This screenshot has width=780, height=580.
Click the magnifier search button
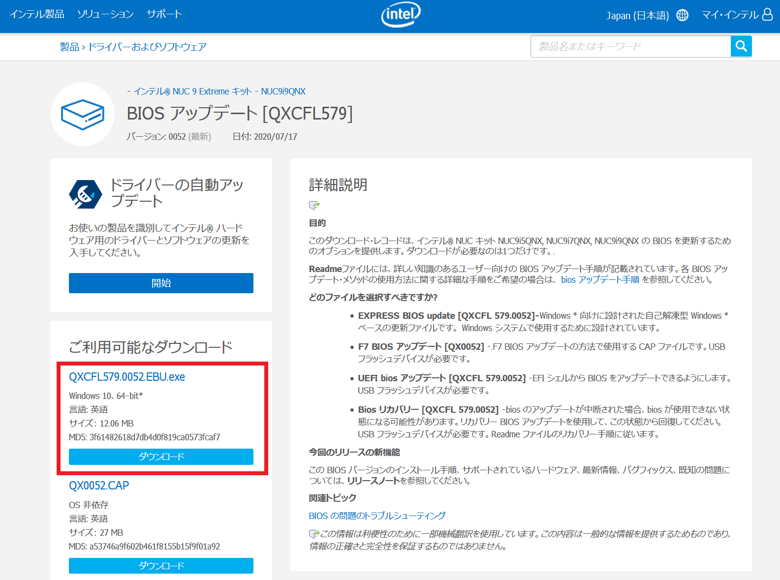[x=741, y=46]
